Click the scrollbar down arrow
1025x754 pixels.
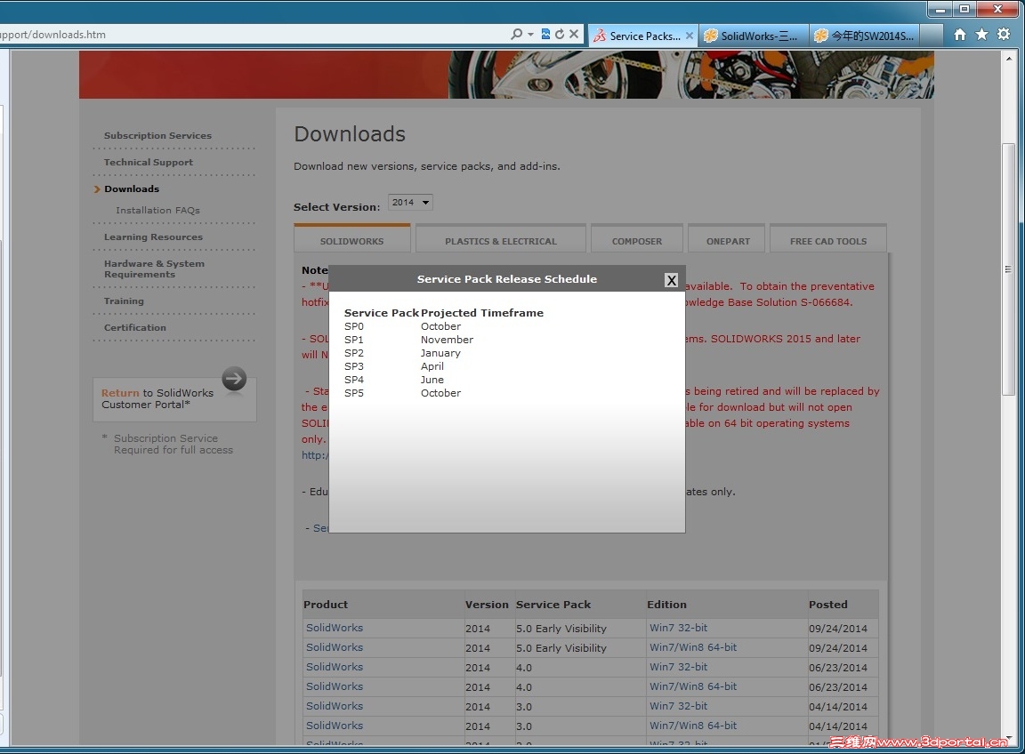[1008, 738]
